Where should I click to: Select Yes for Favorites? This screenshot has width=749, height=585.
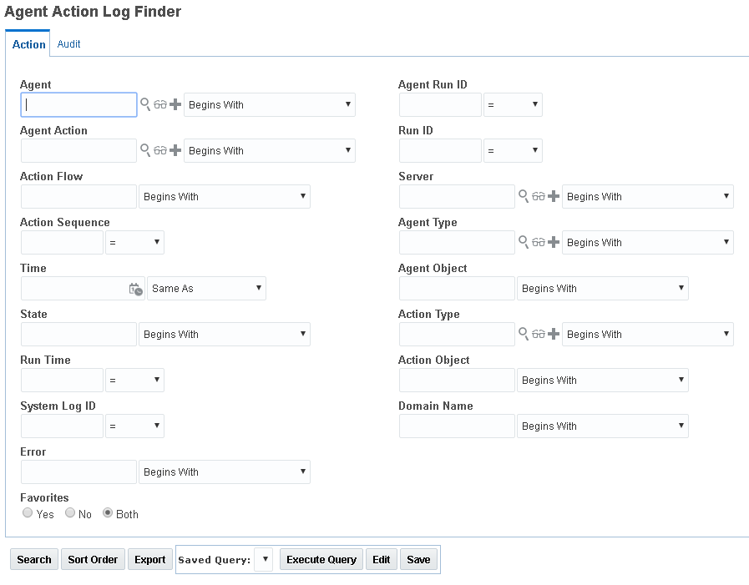click(28, 513)
